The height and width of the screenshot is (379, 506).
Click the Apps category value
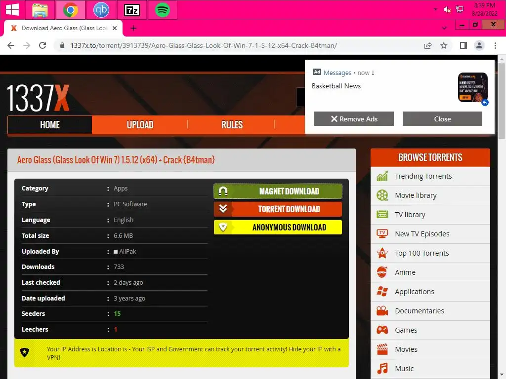pyautogui.click(x=121, y=188)
